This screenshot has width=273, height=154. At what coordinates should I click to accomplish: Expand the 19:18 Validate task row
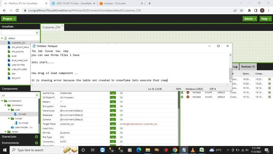click(182, 92)
